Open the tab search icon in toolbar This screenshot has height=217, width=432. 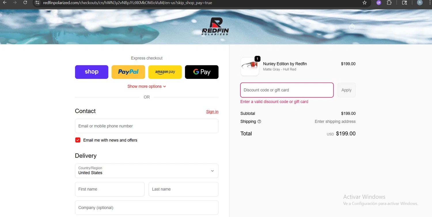point(404,3)
